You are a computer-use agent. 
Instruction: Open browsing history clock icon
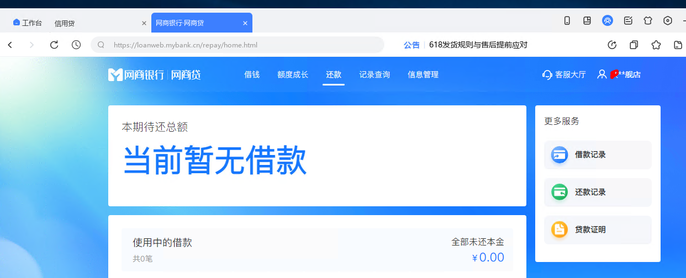click(x=76, y=45)
